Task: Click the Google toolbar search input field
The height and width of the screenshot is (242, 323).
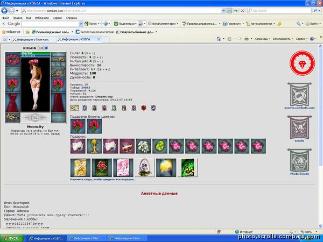Action: coord(50,24)
